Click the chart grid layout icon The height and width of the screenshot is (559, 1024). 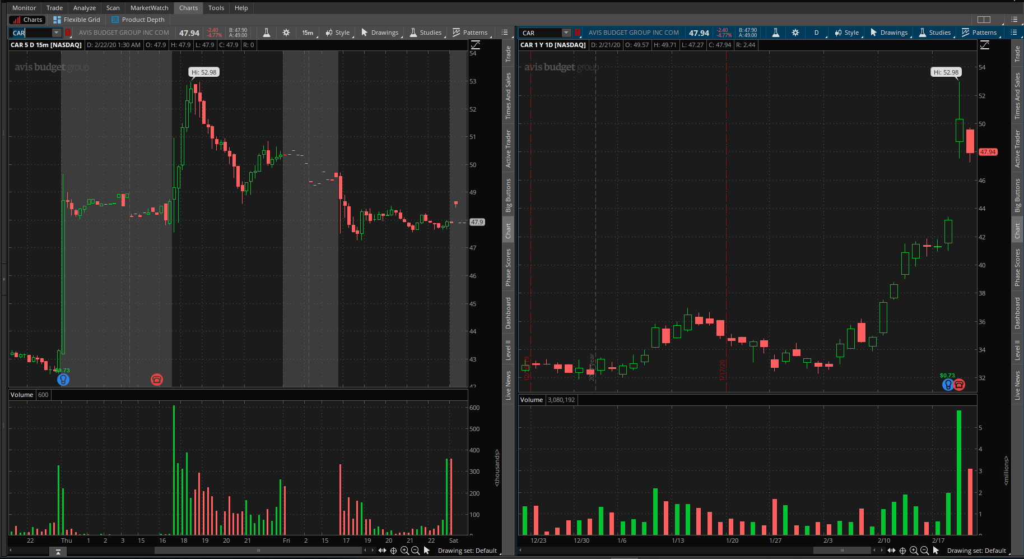tap(984, 20)
